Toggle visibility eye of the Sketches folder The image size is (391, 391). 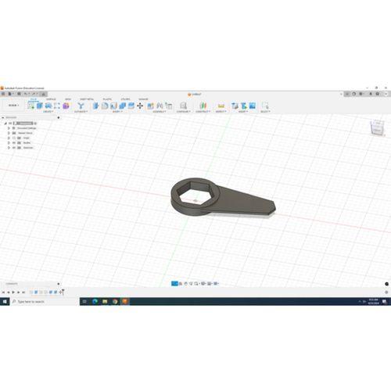pyautogui.click(x=14, y=148)
